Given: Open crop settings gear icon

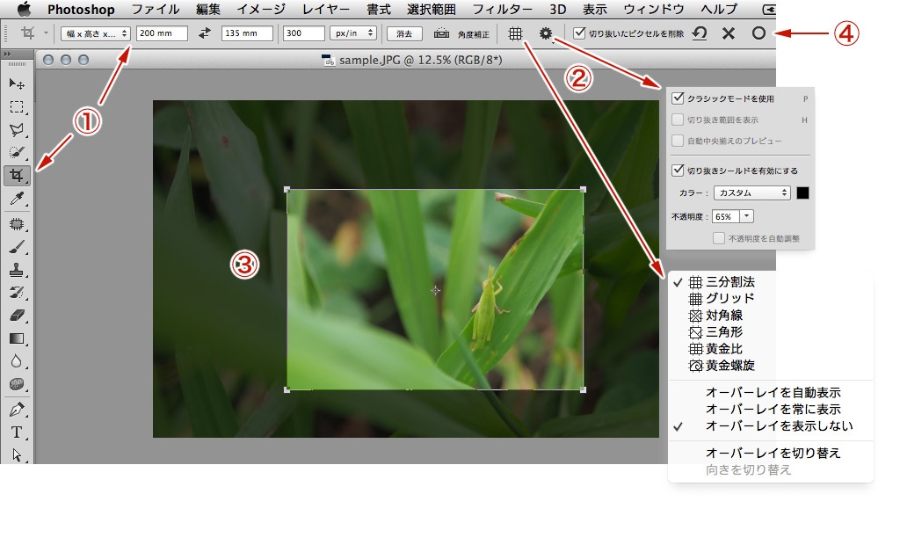Looking at the screenshot, I should click(545, 34).
